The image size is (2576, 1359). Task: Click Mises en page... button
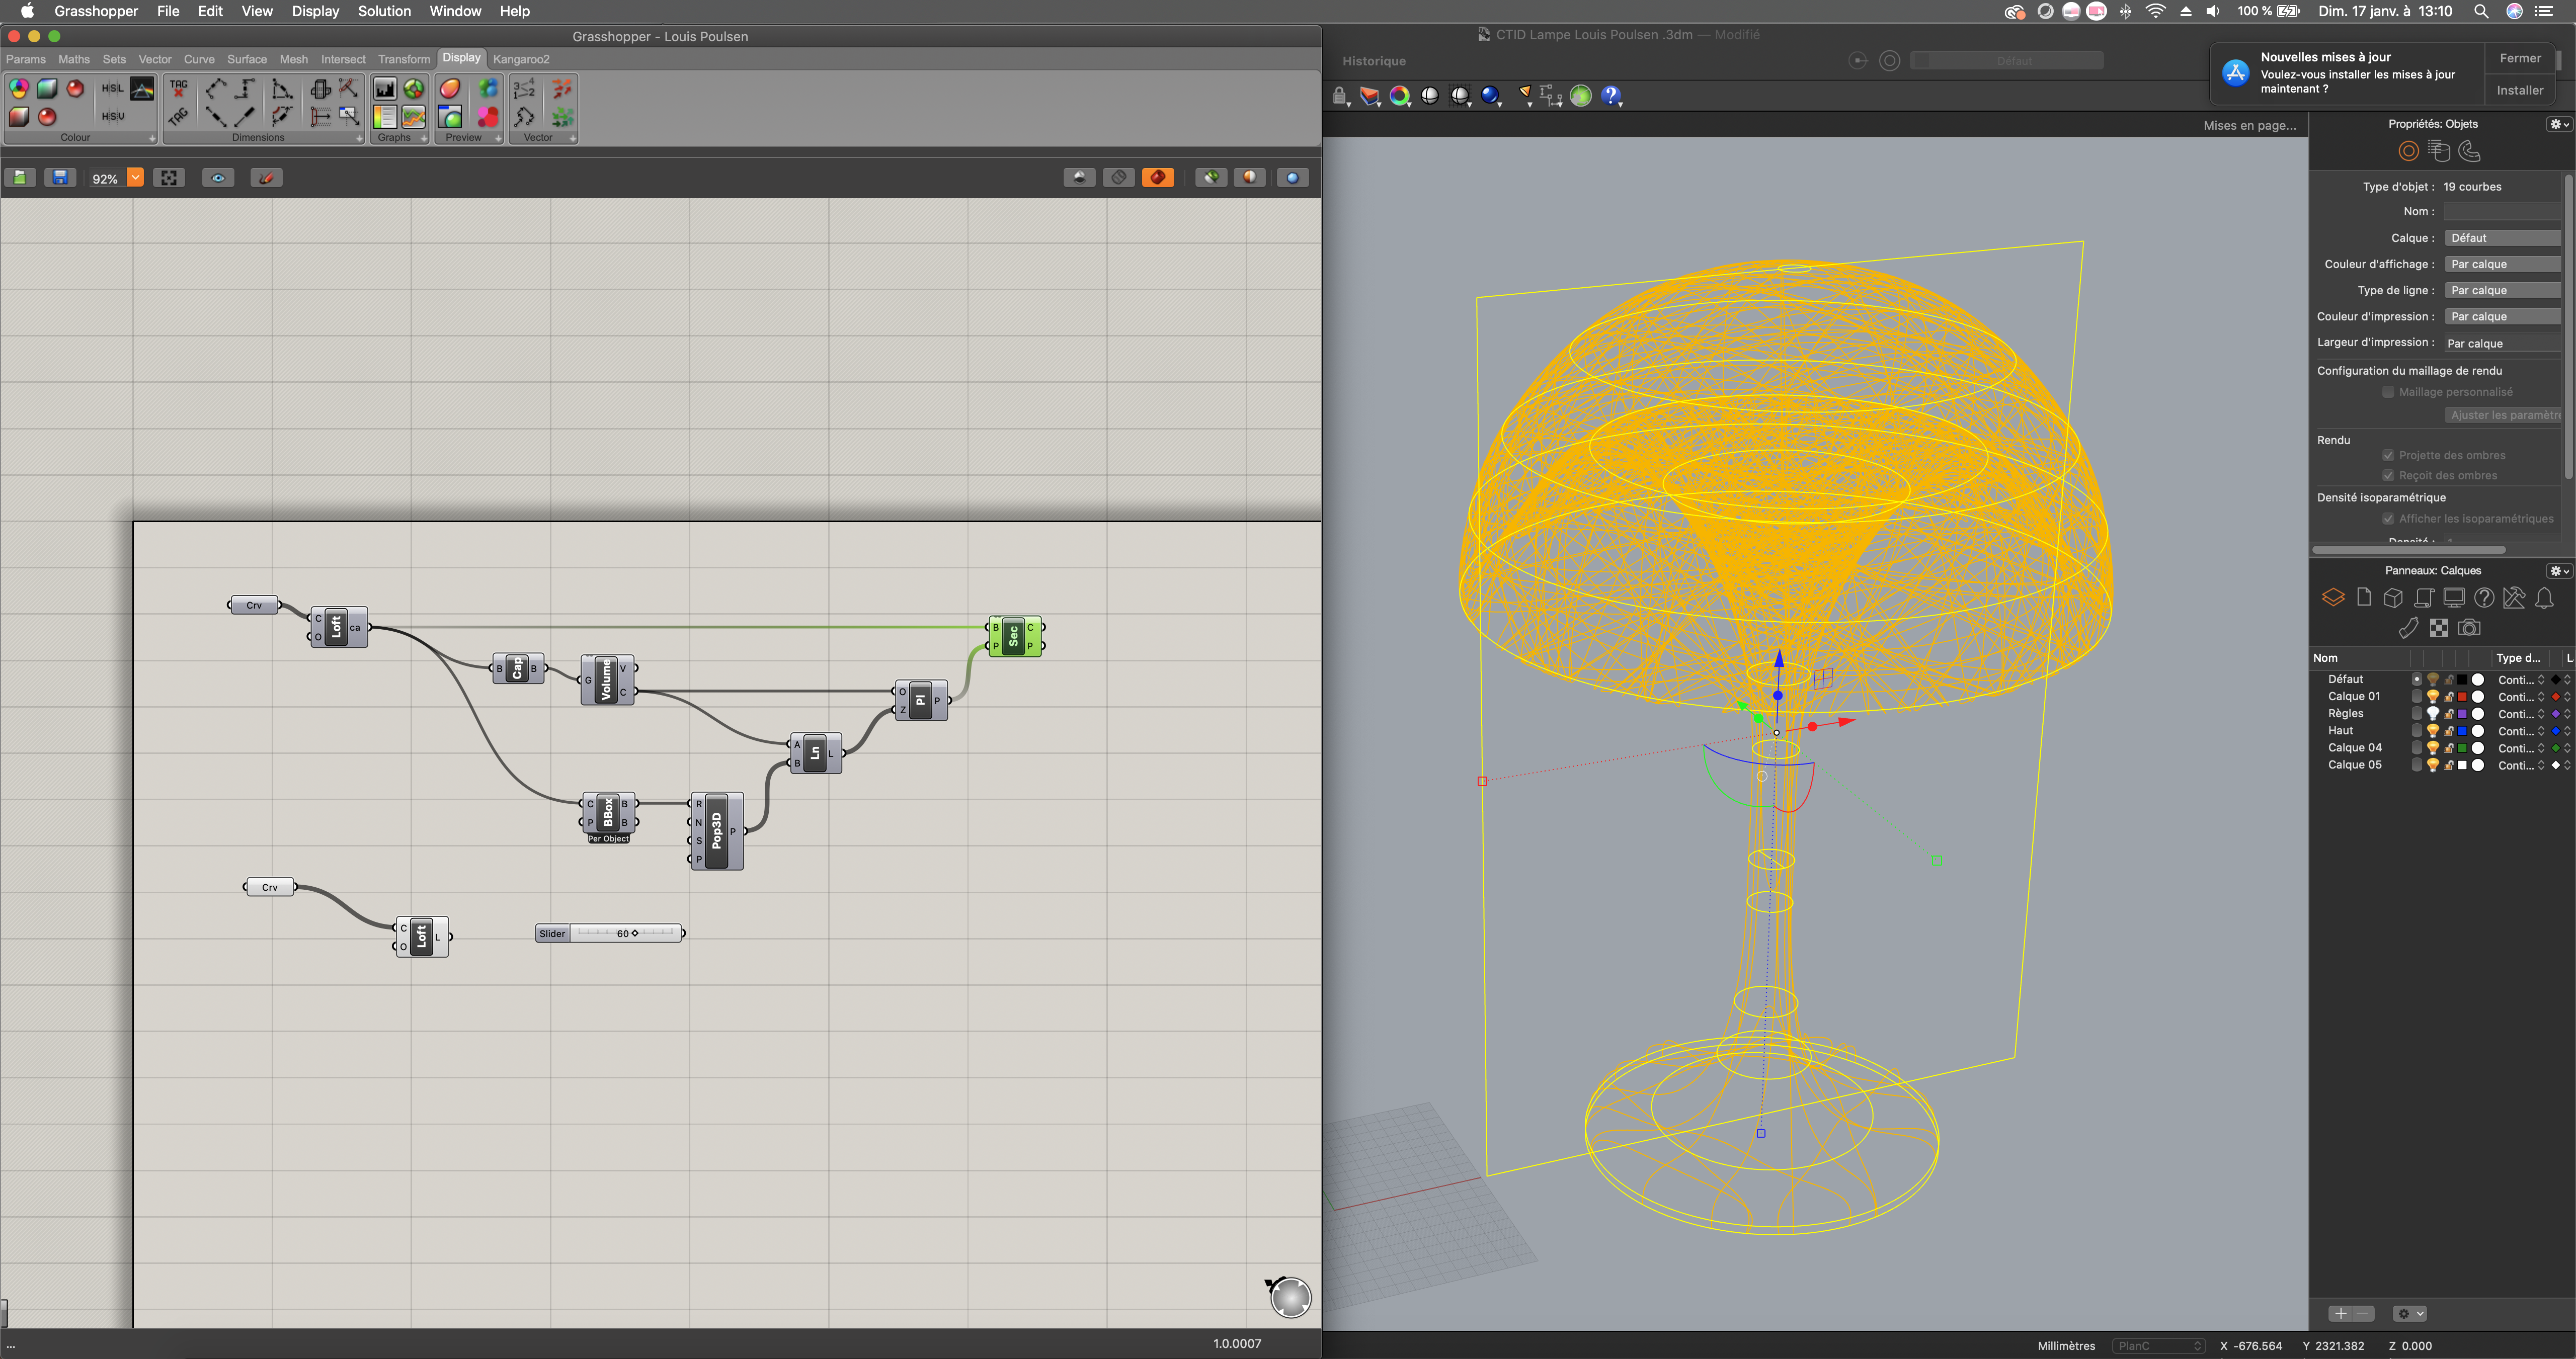2250,125
